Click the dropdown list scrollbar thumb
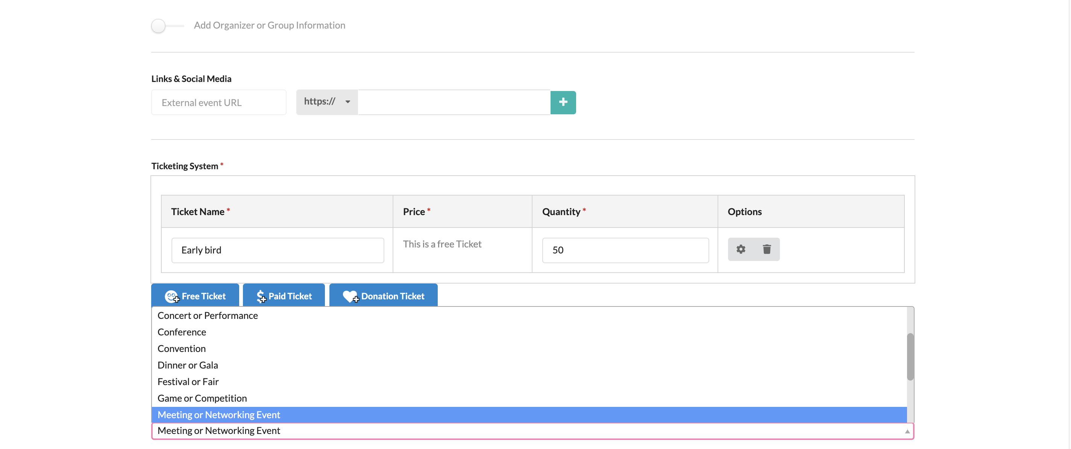The width and height of the screenshot is (1071, 449). point(910,356)
